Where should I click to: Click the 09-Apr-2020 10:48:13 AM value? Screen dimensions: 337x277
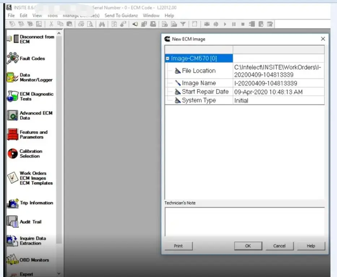(268, 92)
